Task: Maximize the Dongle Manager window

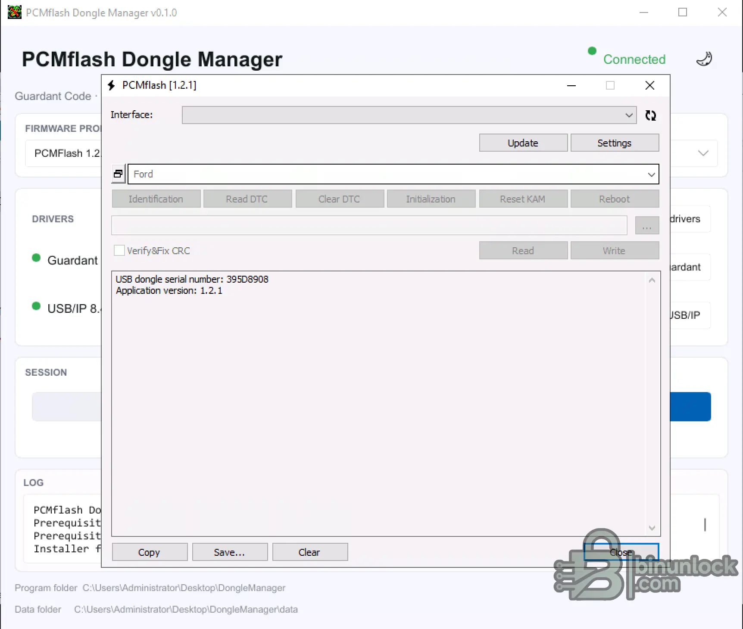Action: pos(683,12)
